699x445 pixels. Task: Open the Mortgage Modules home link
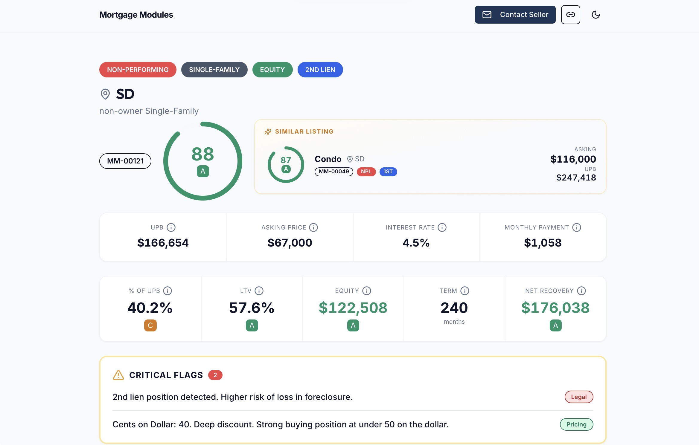[x=136, y=15]
